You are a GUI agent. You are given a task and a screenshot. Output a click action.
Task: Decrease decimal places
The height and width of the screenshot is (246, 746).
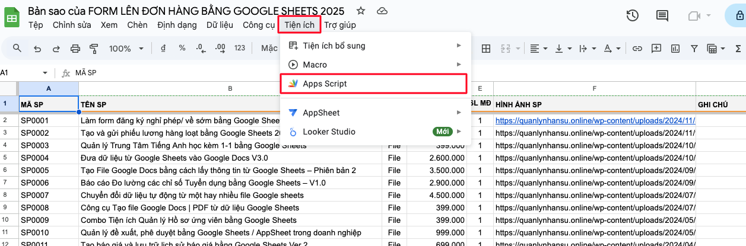[x=201, y=48]
